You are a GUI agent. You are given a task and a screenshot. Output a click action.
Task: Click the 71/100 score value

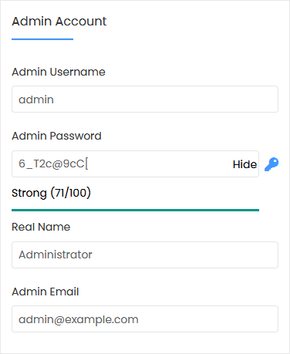(x=70, y=193)
